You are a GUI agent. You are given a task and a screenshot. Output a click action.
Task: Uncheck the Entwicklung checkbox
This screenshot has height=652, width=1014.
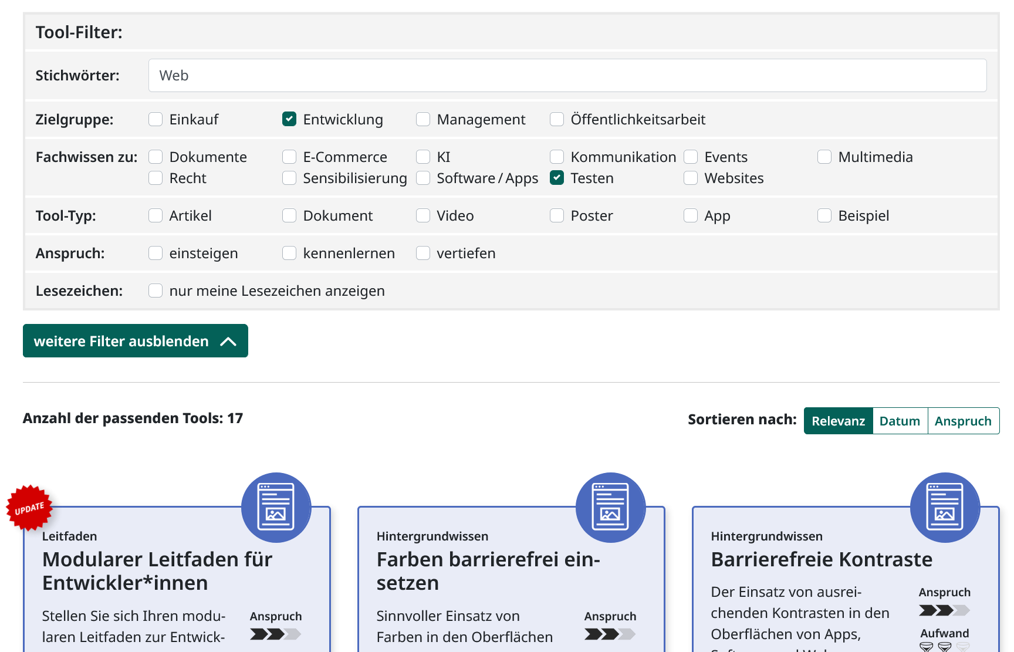(289, 119)
